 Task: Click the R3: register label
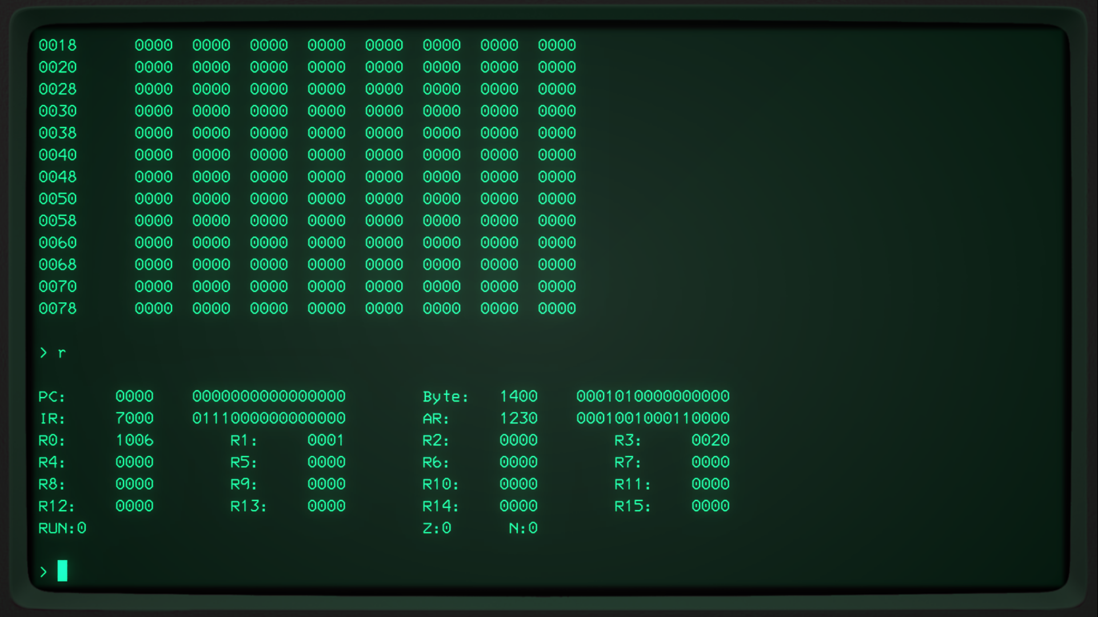tap(628, 440)
